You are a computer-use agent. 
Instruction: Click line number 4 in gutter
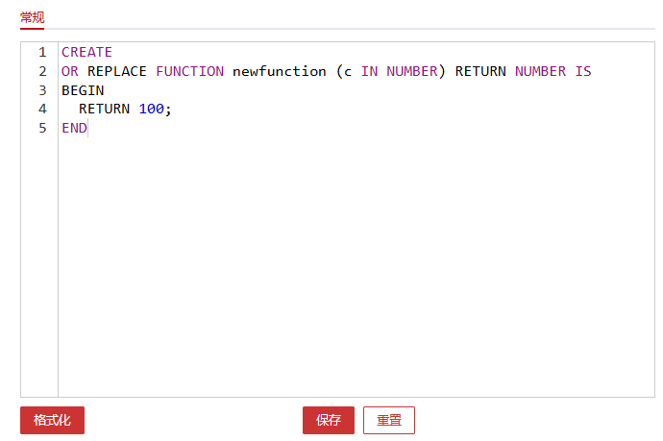coord(42,109)
